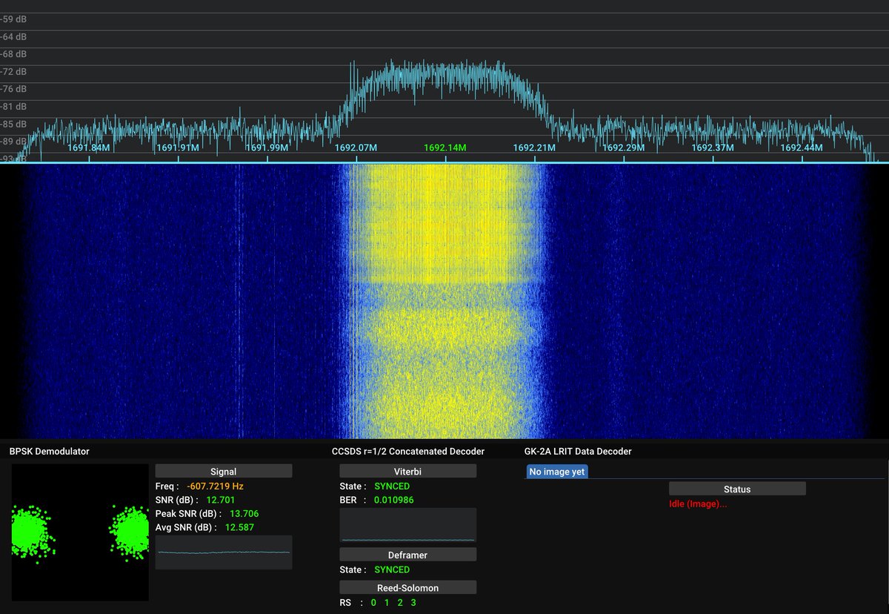Click the Status header bar
The height and width of the screenshot is (614, 889).
(x=737, y=489)
